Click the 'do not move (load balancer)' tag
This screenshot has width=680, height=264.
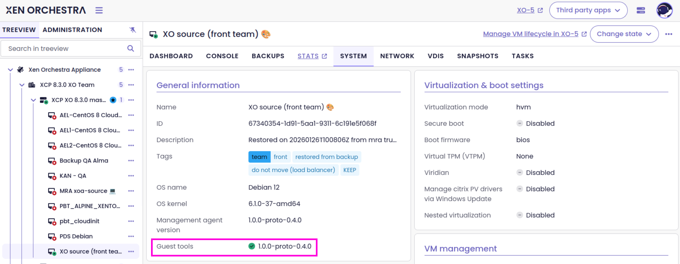click(293, 170)
